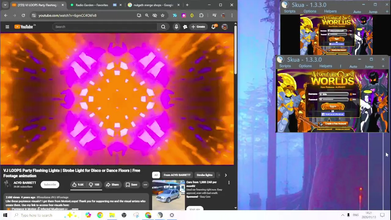Open Scripts menu in front Skua window

pyautogui.click(x=285, y=66)
